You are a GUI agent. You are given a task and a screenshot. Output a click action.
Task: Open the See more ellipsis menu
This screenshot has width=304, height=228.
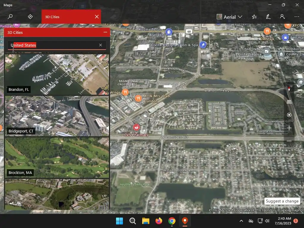pyautogui.click(x=297, y=17)
